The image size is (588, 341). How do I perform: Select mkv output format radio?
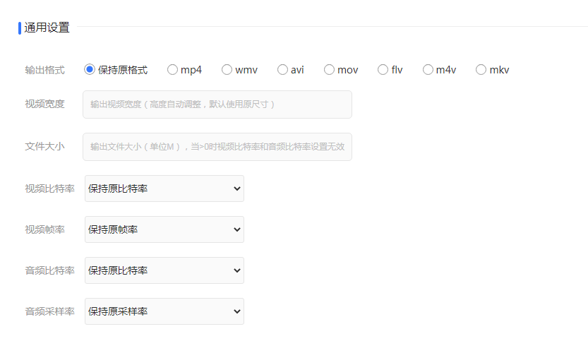481,69
